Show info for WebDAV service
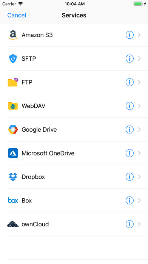Viewport: 148px width, 264px height. click(129, 106)
